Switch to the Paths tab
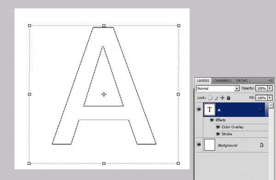Viewport: 276px width, 180px height. 241,81
